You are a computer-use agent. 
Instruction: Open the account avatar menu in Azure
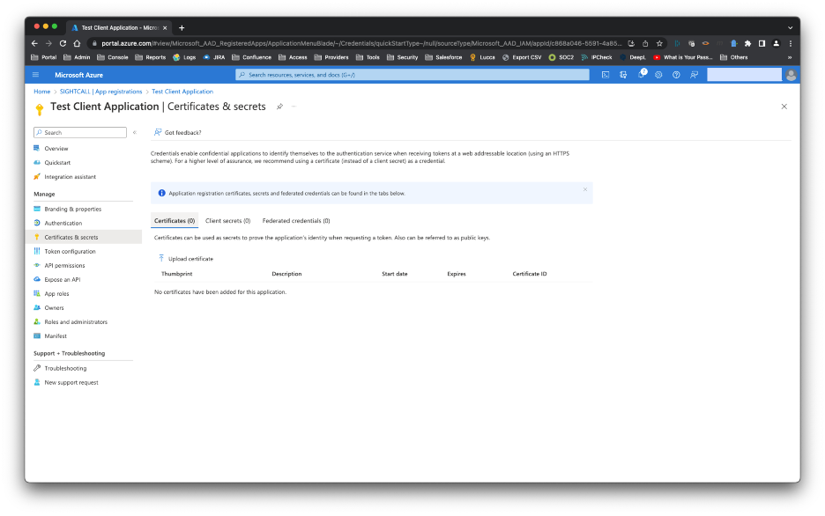pos(791,75)
